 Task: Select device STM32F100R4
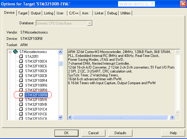(x=36, y=81)
